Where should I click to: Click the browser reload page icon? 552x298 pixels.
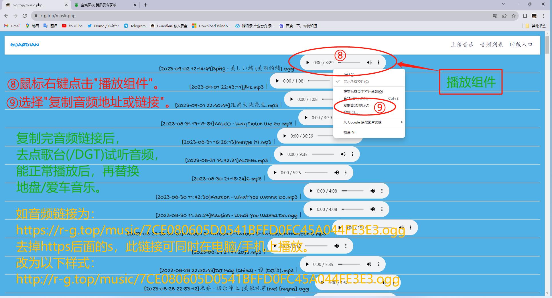coord(25,16)
